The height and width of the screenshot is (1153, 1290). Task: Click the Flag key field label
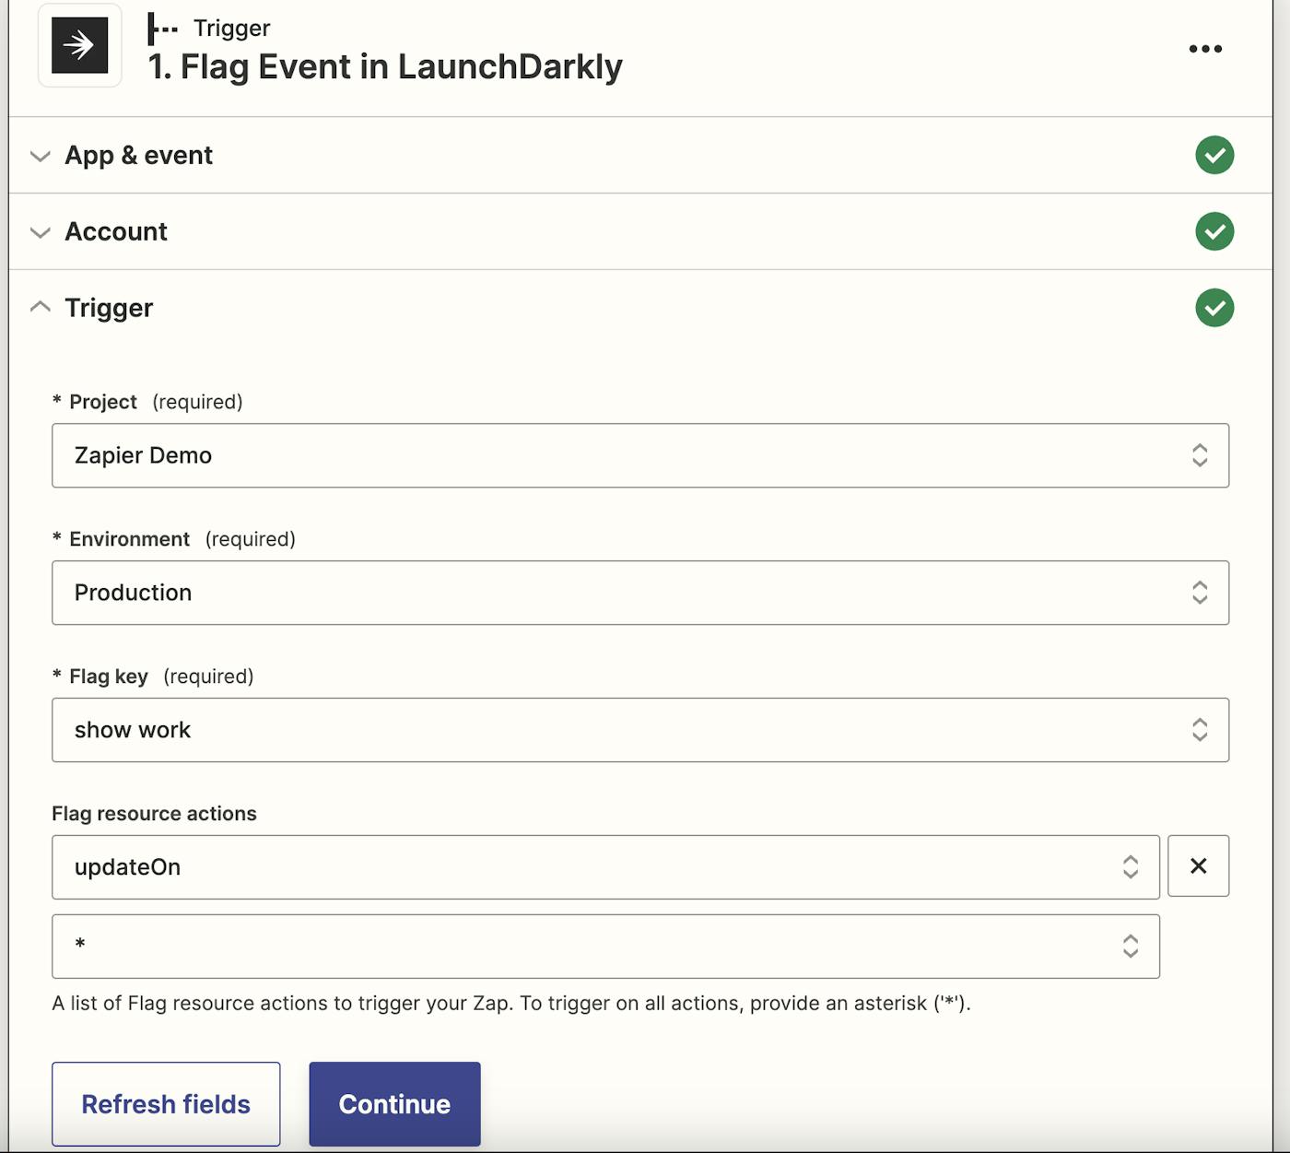click(x=108, y=677)
